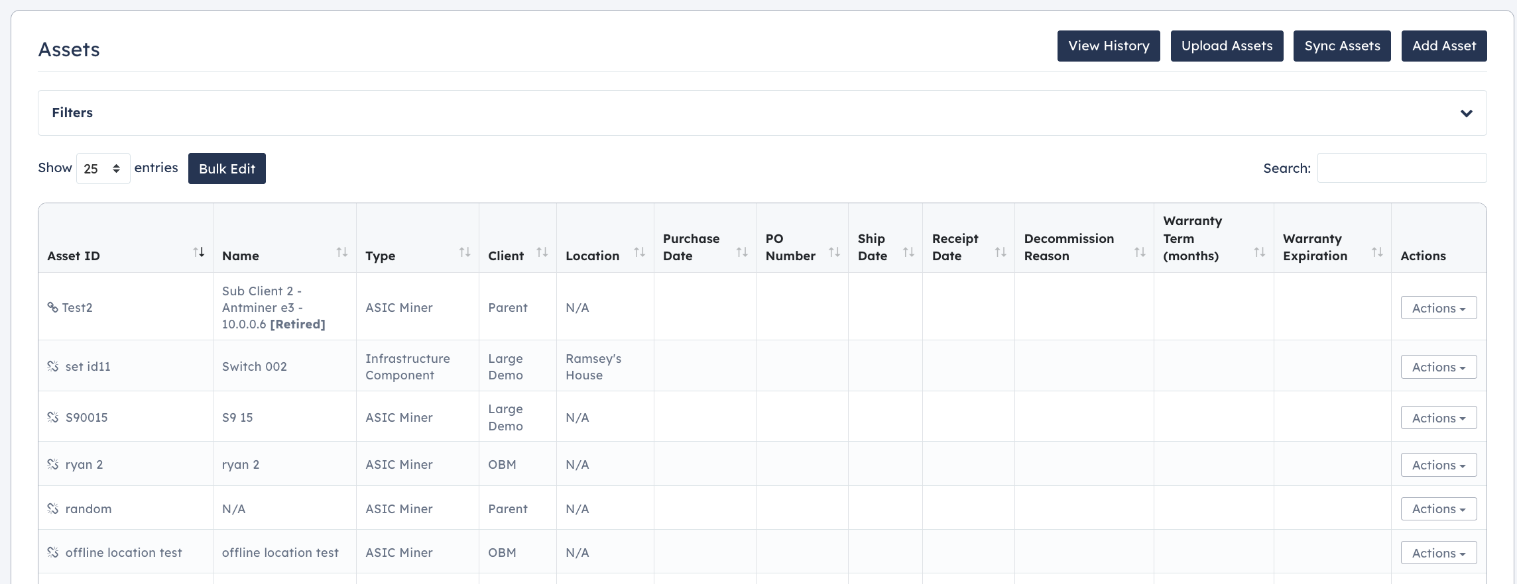
Task: Open Actions dropdown for offline location test row
Action: pyautogui.click(x=1439, y=553)
